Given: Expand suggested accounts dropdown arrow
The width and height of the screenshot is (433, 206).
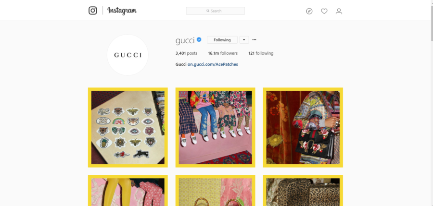Looking at the screenshot, I should click(x=244, y=40).
